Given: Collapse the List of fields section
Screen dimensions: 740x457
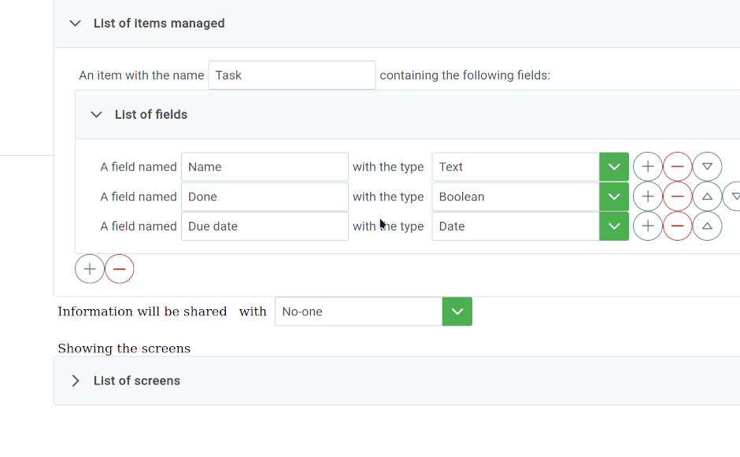Looking at the screenshot, I should [x=96, y=114].
